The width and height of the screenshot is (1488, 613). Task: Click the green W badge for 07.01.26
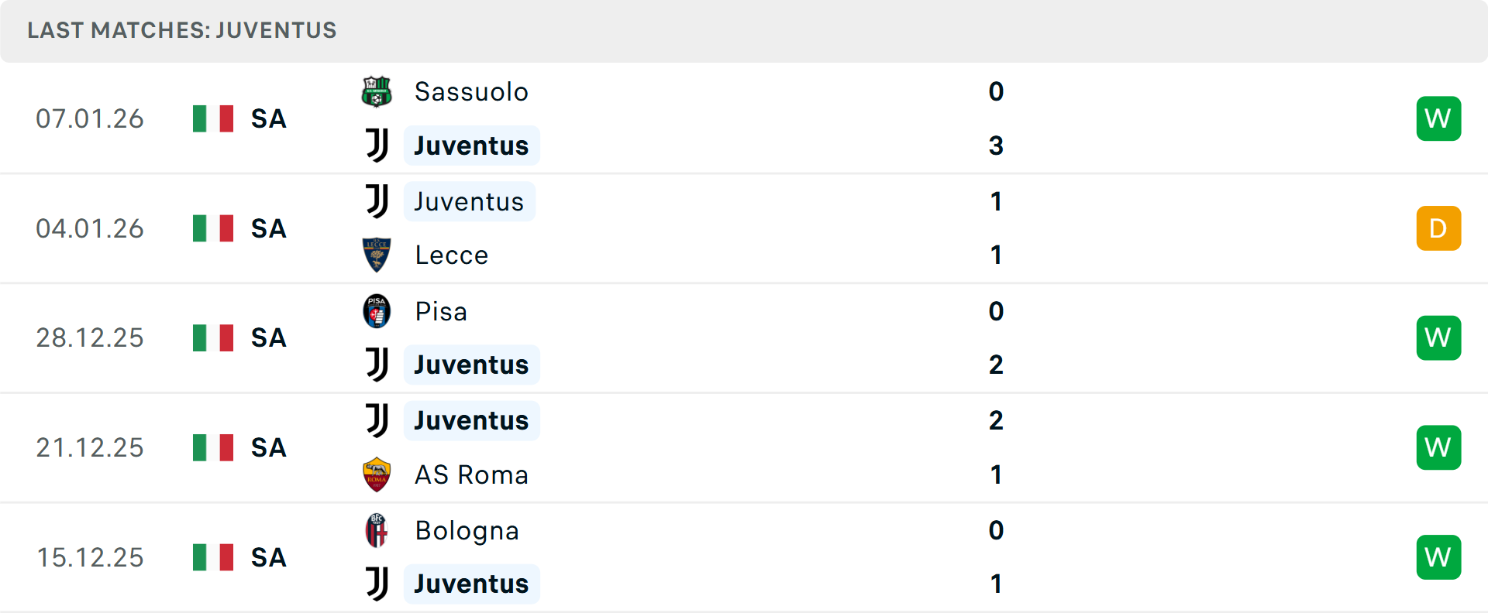(1438, 118)
